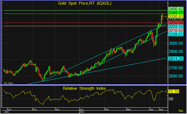Click the RSI 50 midline axis label
187x114 pixels.
point(171,99)
